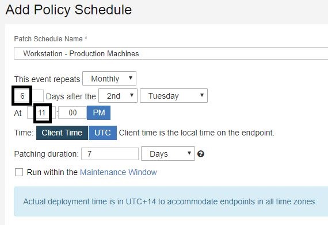Enable Run within the Maintenance Window checkbox
The height and width of the screenshot is (225, 328).
19,172
